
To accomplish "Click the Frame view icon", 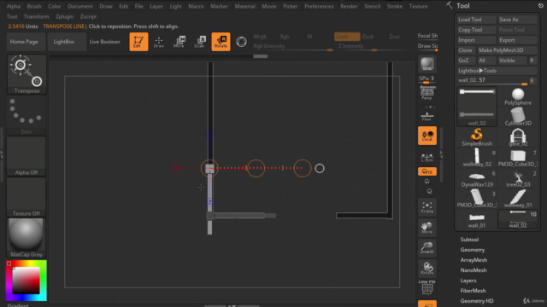I will [x=427, y=207].
